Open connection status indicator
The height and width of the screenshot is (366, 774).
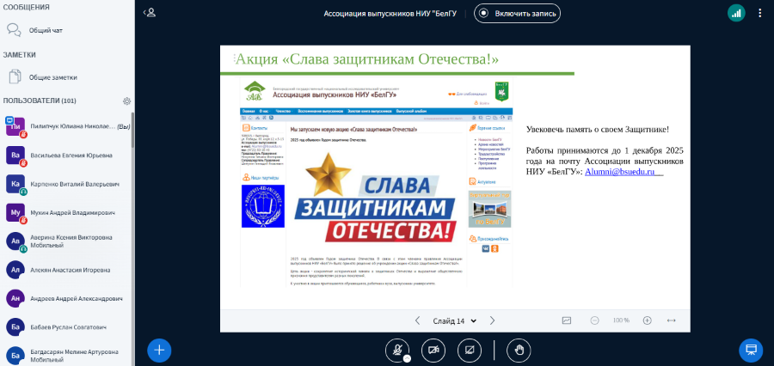pyautogui.click(x=736, y=14)
